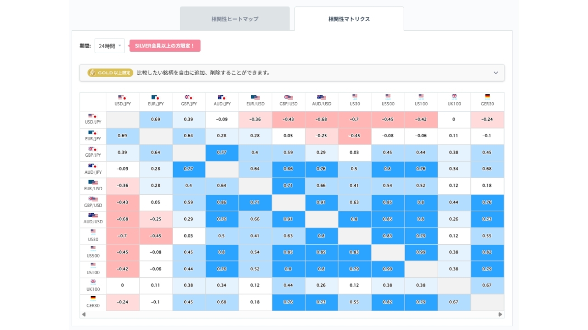
Task: Click the 0.83 cell in US30 row
Action: (x=388, y=236)
